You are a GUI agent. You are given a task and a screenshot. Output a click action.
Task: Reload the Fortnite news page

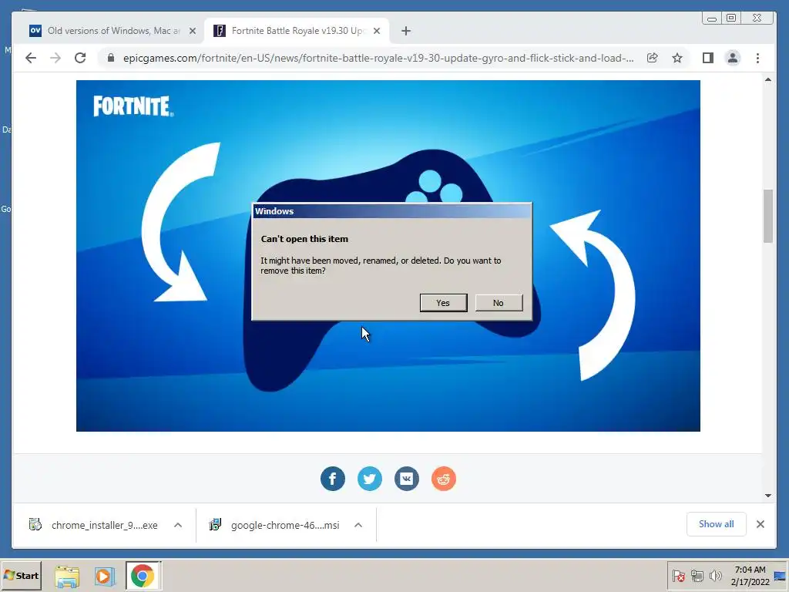tap(80, 58)
